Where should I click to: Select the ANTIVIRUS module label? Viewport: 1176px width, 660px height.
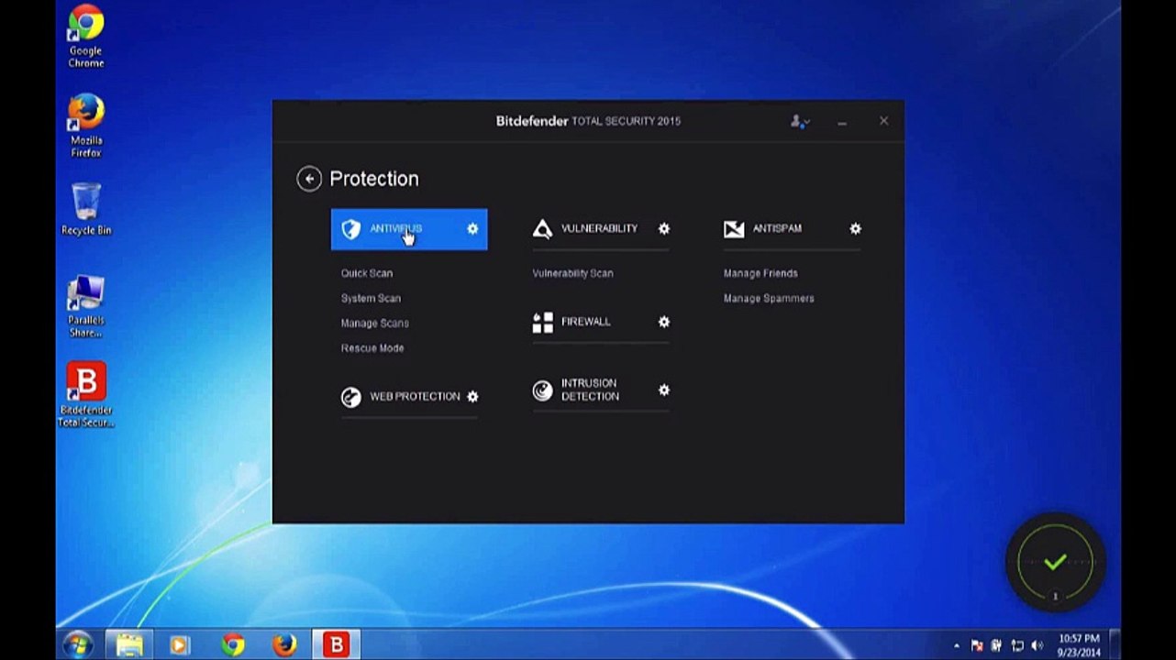tap(396, 228)
